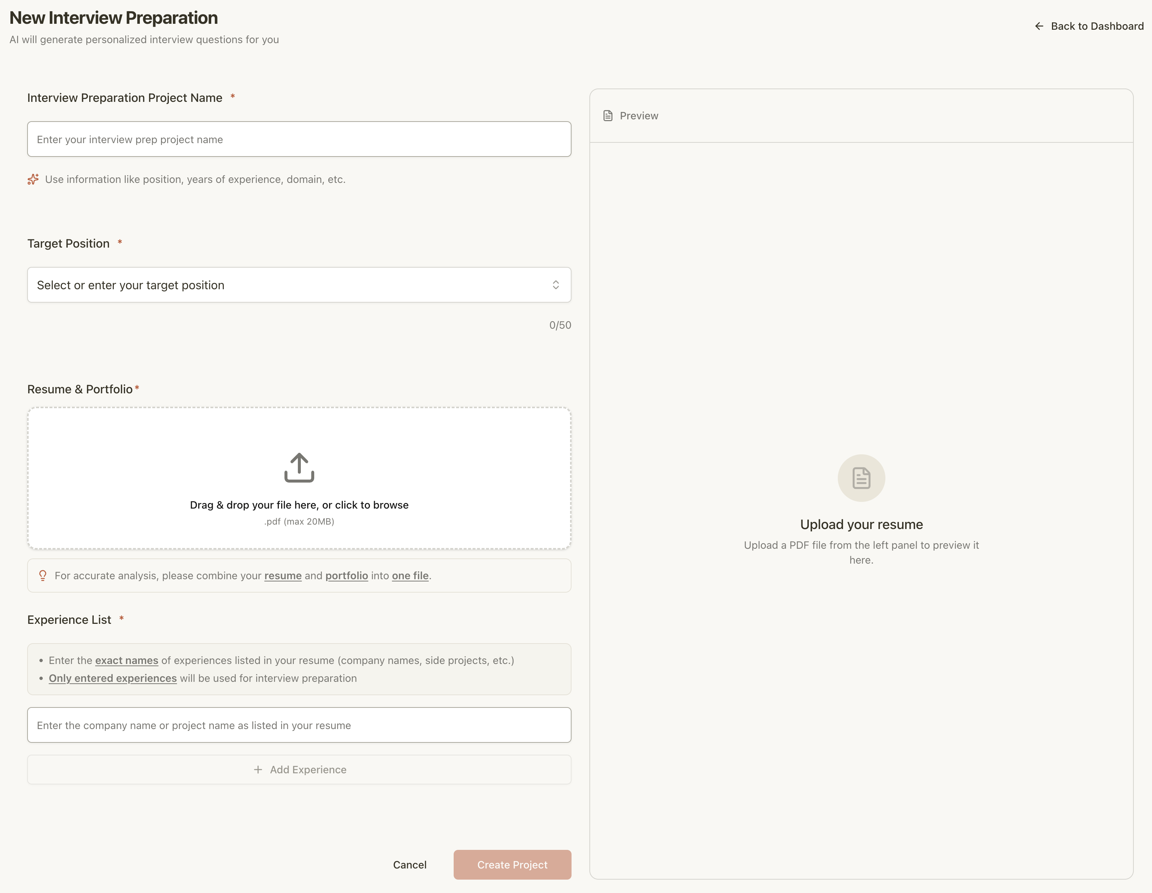Click the underlined portfolio link
The image size is (1152, 893).
[347, 576]
